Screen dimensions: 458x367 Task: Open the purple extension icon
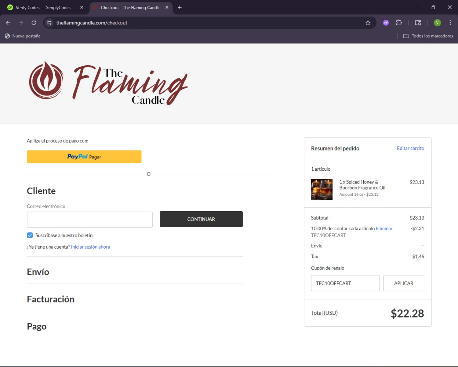point(386,23)
